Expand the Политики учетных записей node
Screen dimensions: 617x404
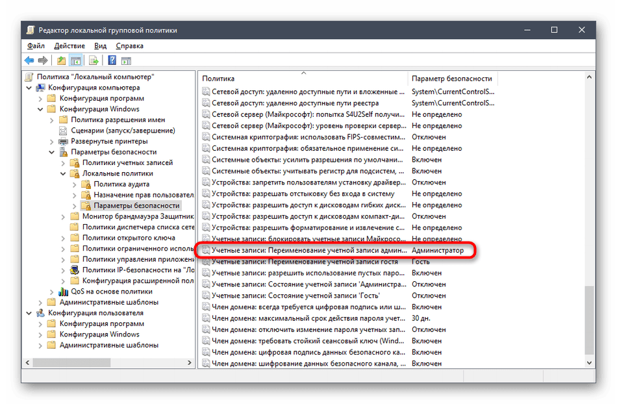tap(64, 162)
